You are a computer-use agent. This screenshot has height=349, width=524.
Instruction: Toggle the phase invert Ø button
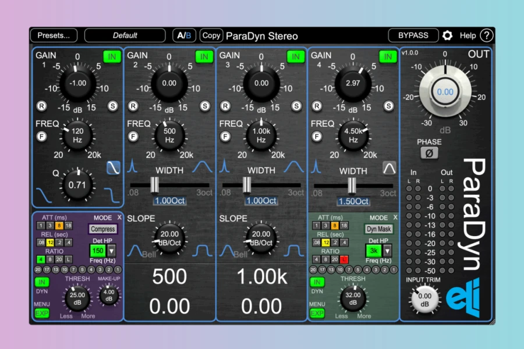430,154
